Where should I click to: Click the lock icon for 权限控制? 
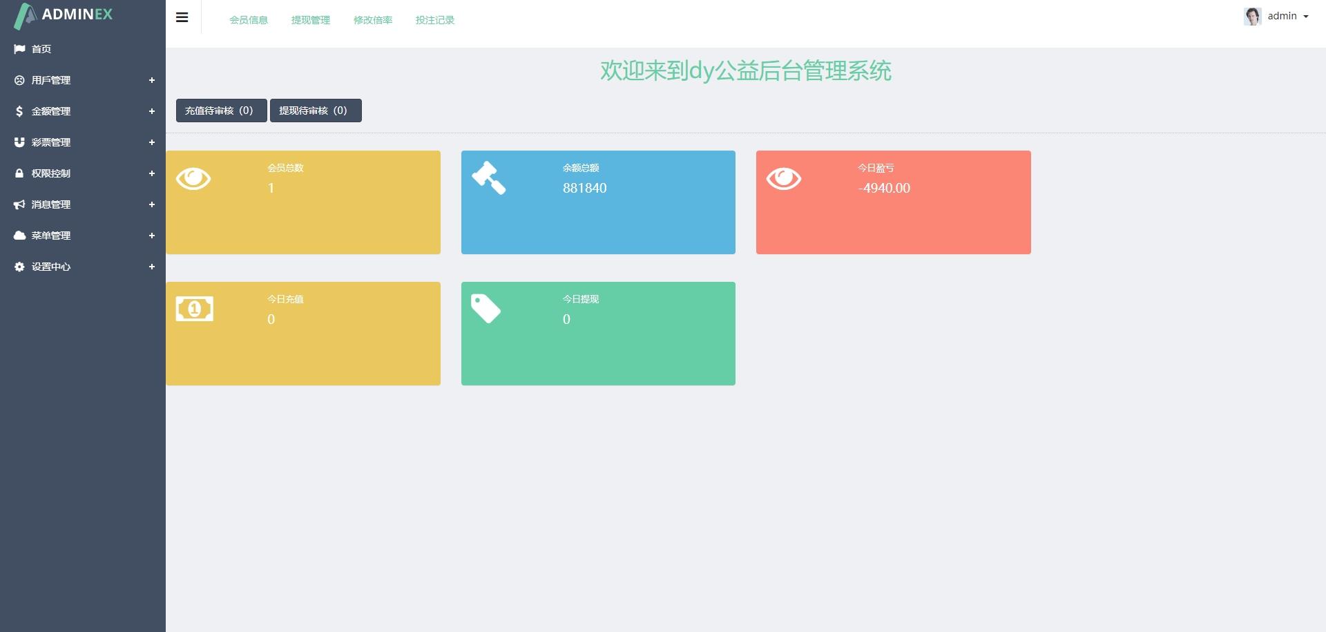[x=19, y=173]
